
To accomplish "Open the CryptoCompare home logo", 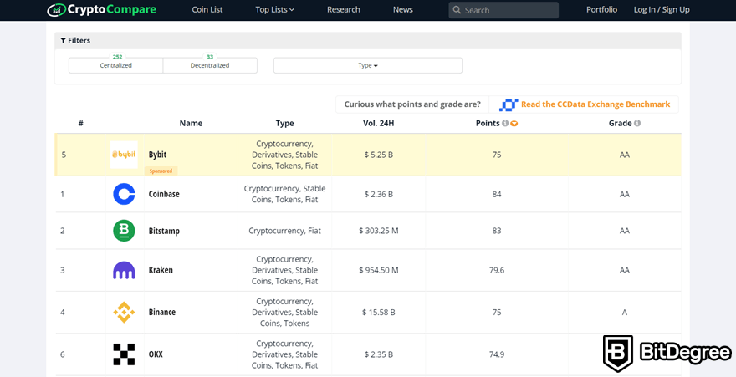I will click(x=102, y=9).
